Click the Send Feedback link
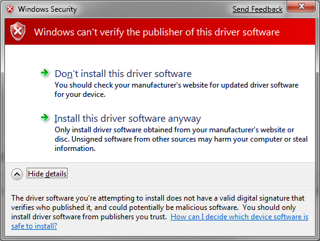Image resolution: width=320 pixels, height=241 pixels. click(257, 9)
